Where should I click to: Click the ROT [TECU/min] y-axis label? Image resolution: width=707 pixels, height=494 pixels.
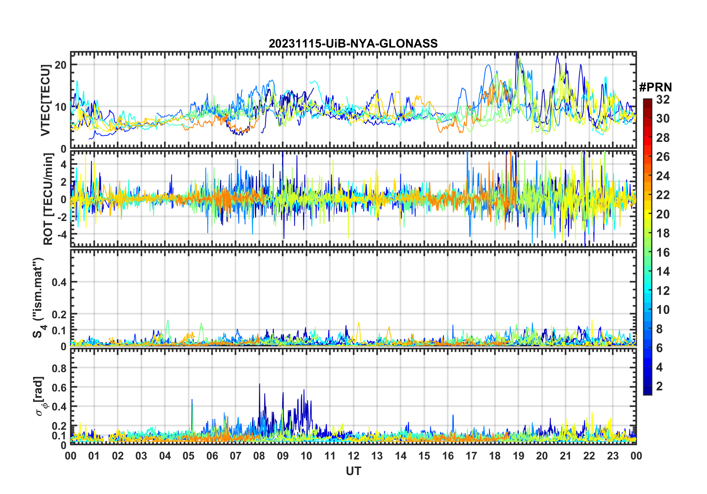tap(48, 199)
